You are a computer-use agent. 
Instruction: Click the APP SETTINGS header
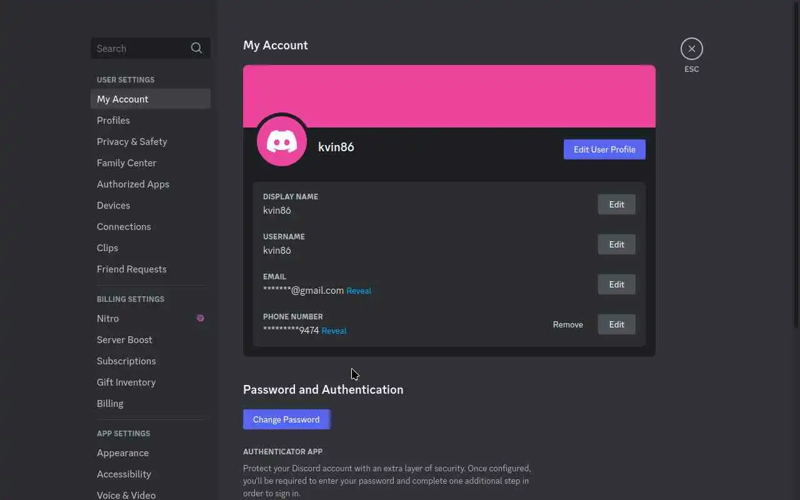tap(123, 433)
